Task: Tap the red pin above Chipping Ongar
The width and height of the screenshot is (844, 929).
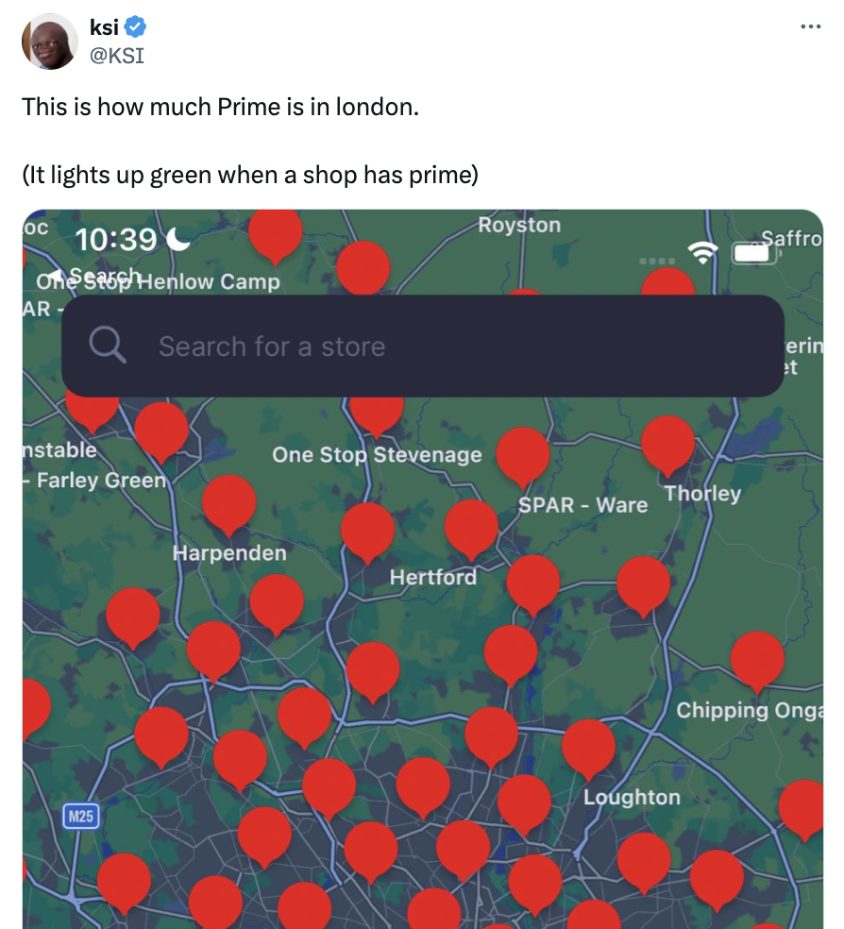Action: click(x=757, y=657)
